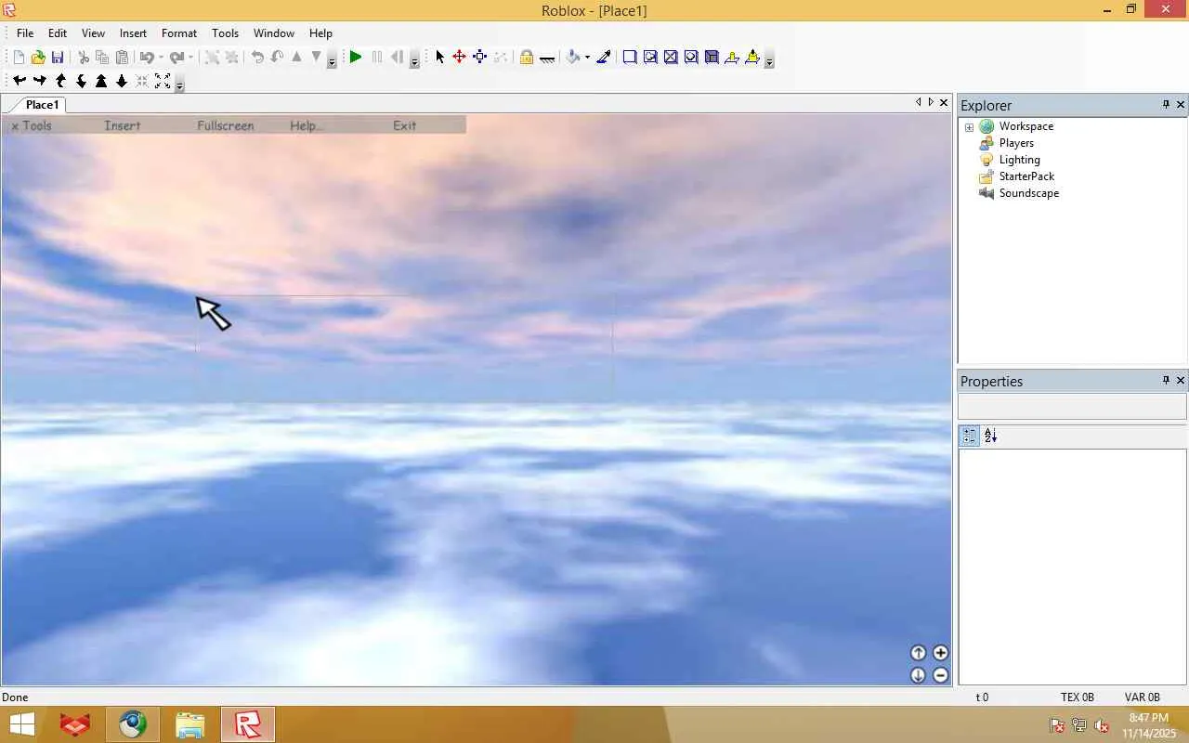Open the View menu

click(x=93, y=33)
